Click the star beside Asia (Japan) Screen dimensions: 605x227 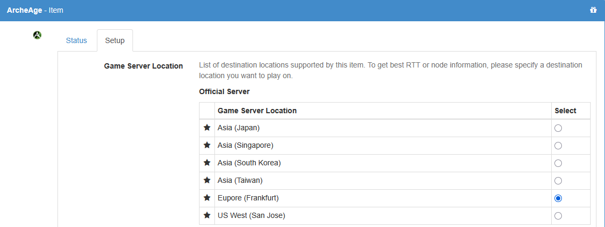coord(207,128)
